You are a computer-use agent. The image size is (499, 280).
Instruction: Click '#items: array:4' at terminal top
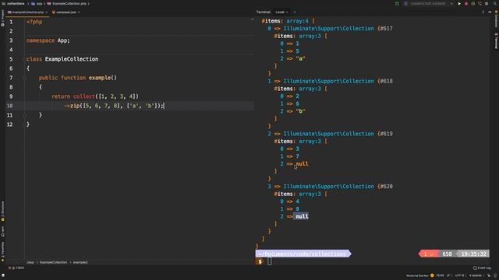pos(285,21)
